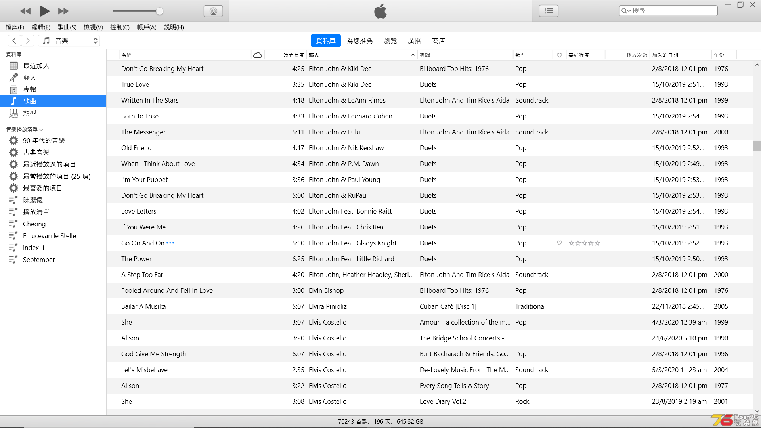Open the 說明(H) menu
The width and height of the screenshot is (761, 428).
(x=174, y=27)
